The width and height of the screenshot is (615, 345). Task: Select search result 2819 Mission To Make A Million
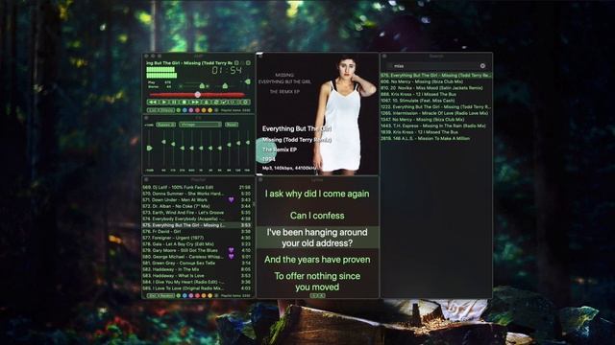tap(436, 138)
